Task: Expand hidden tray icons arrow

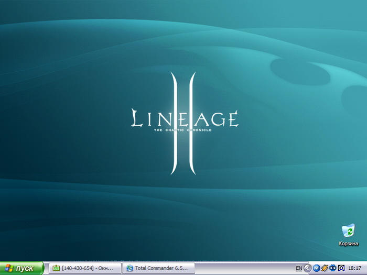Action: point(308,268)
